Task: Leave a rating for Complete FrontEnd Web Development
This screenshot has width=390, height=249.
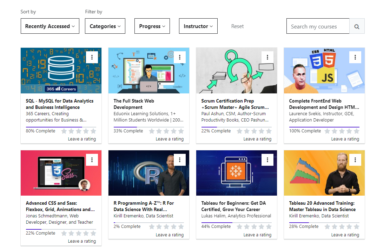Action: [345, 139]
